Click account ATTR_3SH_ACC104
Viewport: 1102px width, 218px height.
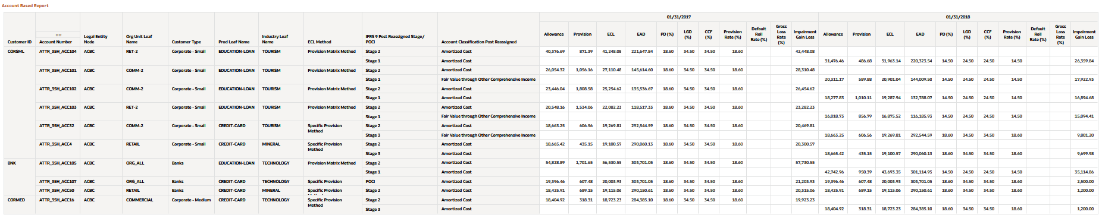(58, 52)
